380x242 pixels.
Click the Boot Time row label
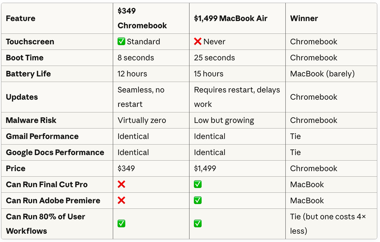(25, 58)
